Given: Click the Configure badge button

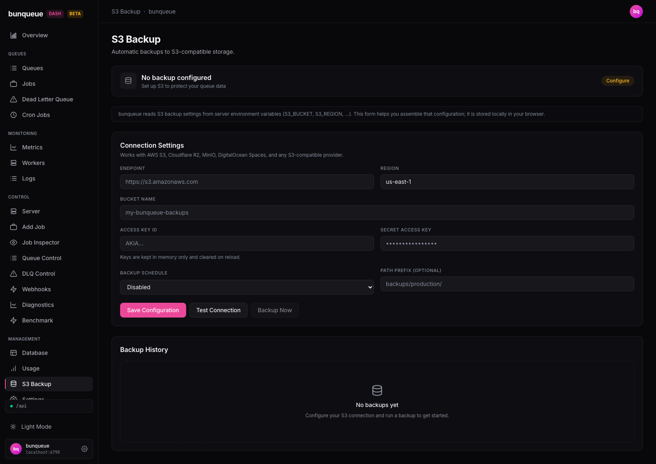Looking at the screenshot, I should [617, 81].
